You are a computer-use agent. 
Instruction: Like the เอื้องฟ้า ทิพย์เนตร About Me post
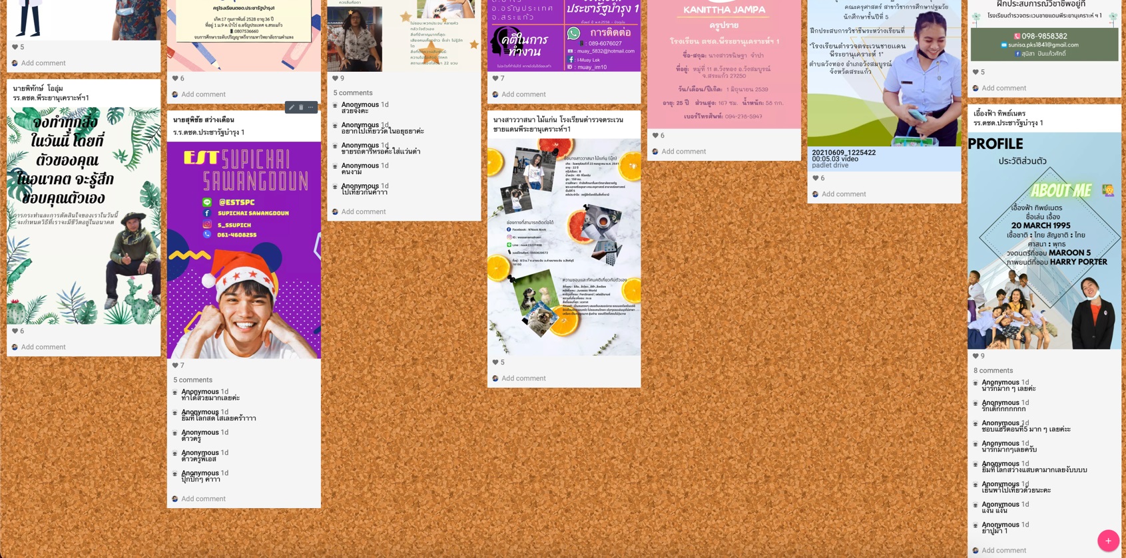tap(975, 356)
